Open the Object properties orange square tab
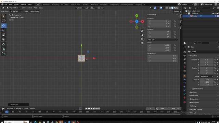 [185, 76]
